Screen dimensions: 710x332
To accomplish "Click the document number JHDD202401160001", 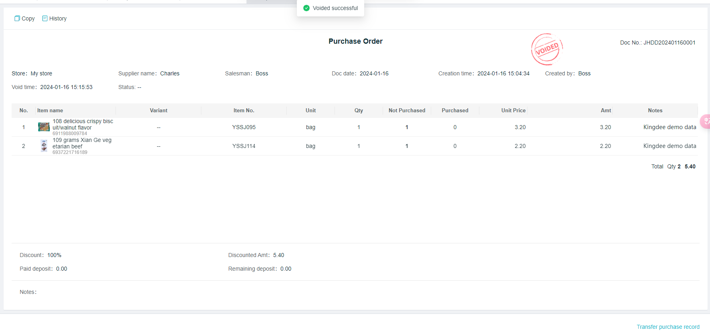I will click(x=669, y=43).
